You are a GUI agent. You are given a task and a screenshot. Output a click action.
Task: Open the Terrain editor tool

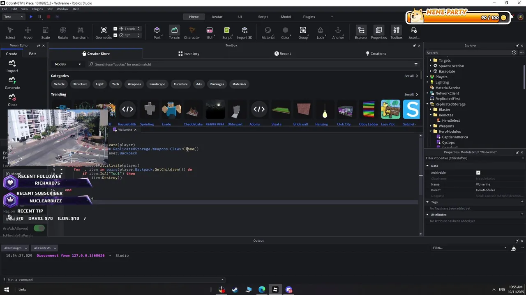pyautogui.click(x=174, y=33)
